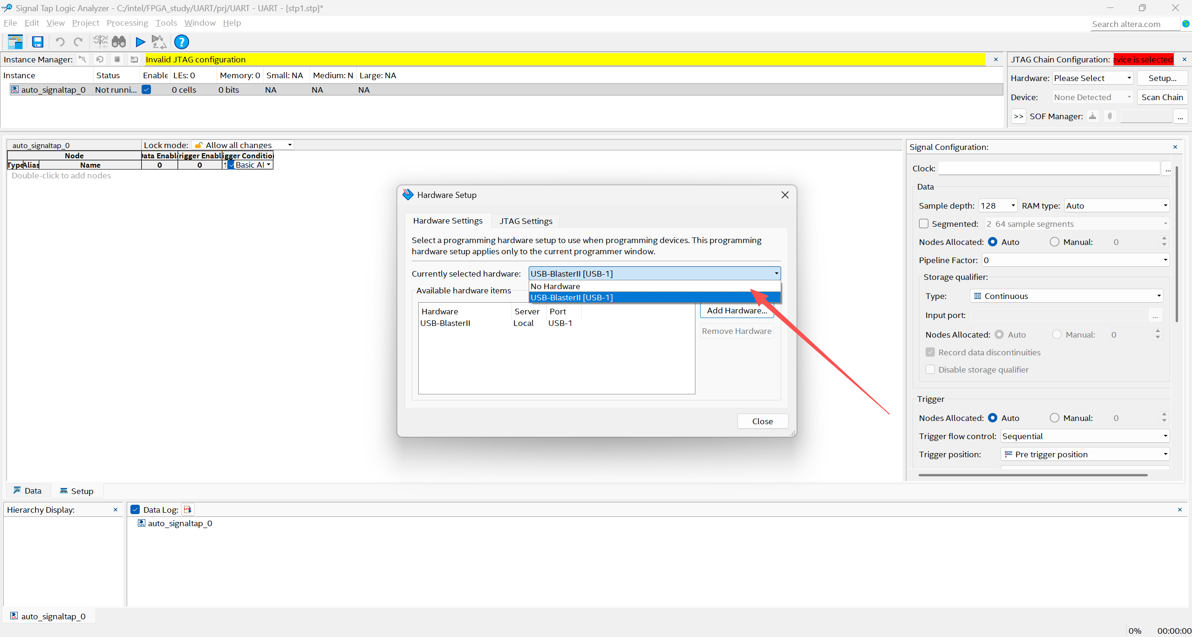Click Stop Analysis icon in Instance Manager

click(117, 59)
